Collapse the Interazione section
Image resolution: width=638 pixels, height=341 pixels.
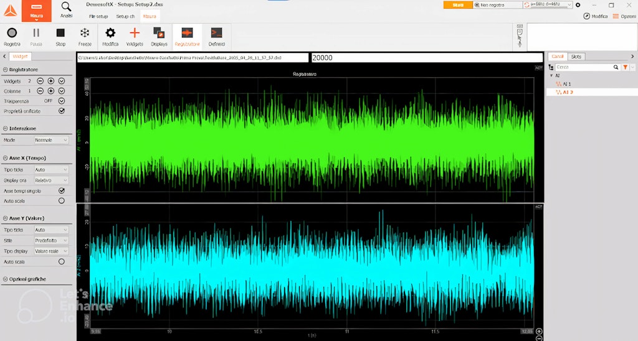[x=5, y=128]
